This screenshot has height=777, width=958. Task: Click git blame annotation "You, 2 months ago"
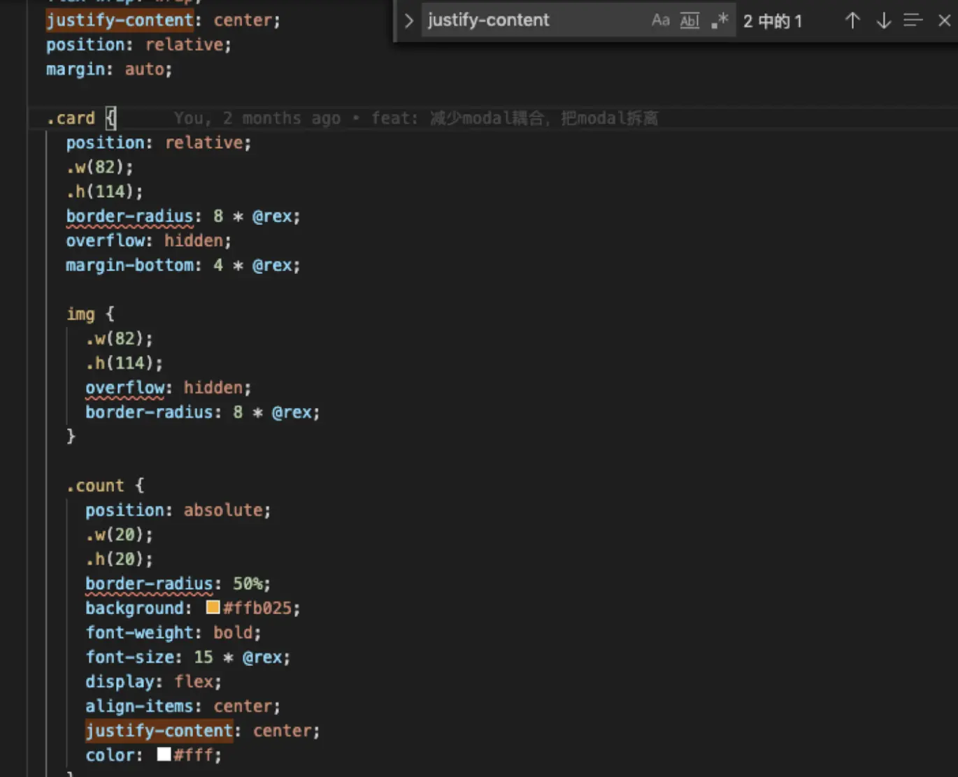pos(257,118)
